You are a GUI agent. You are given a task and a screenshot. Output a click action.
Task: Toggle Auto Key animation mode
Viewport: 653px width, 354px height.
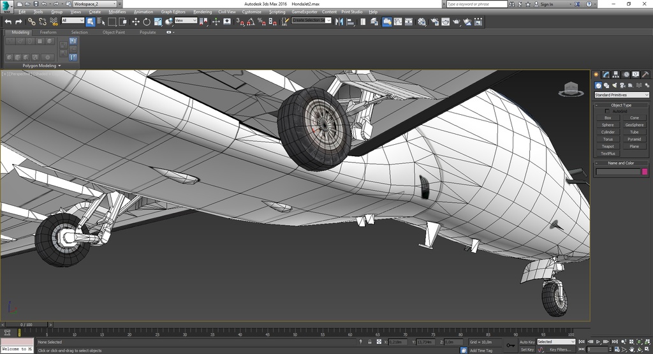527,342
